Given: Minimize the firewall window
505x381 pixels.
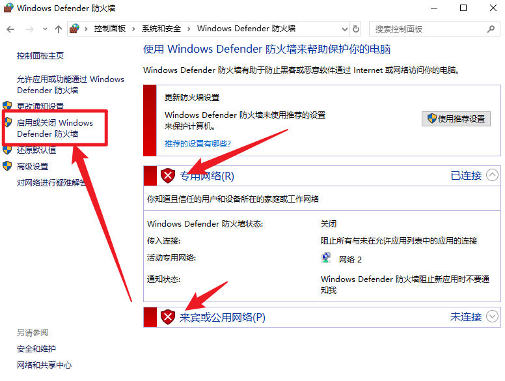Looking at the screenshot, I should click(434, 8).
